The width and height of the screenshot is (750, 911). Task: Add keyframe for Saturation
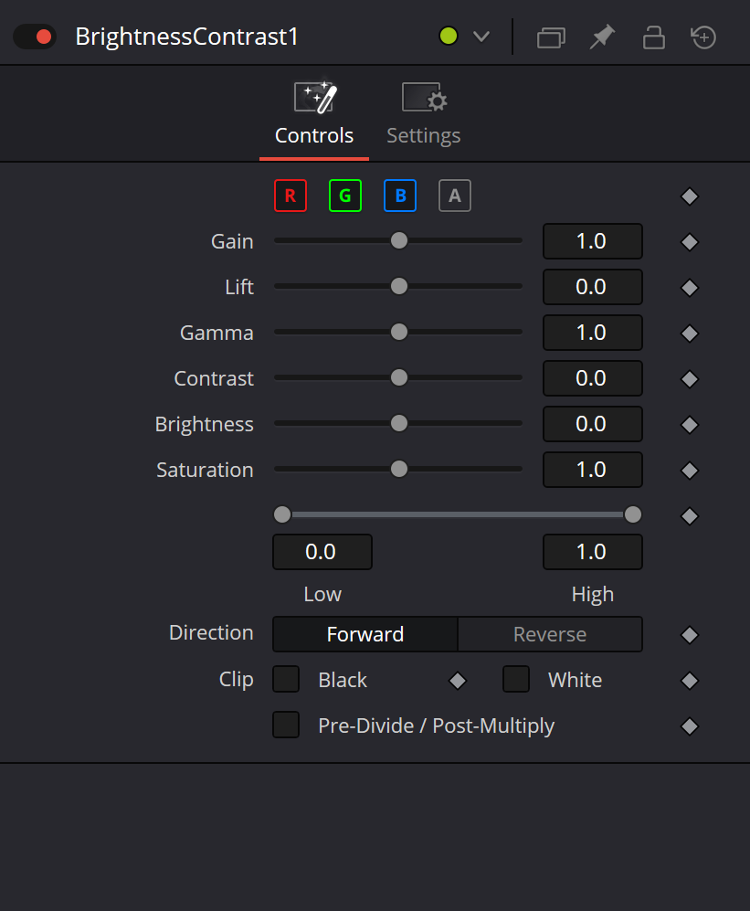(690, 471)
